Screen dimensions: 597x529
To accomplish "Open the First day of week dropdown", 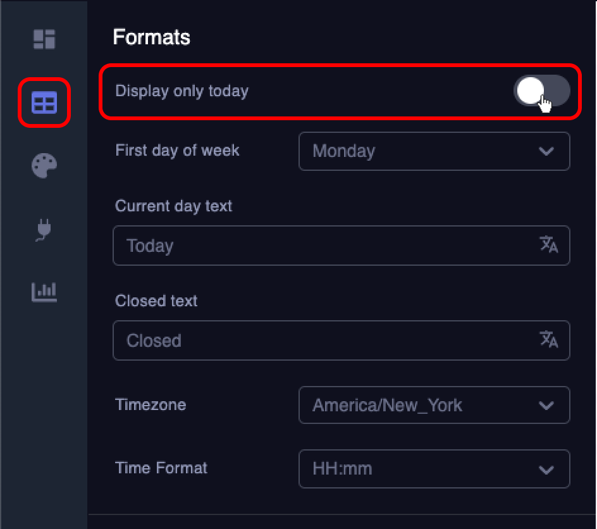I will tap(434, 151).
